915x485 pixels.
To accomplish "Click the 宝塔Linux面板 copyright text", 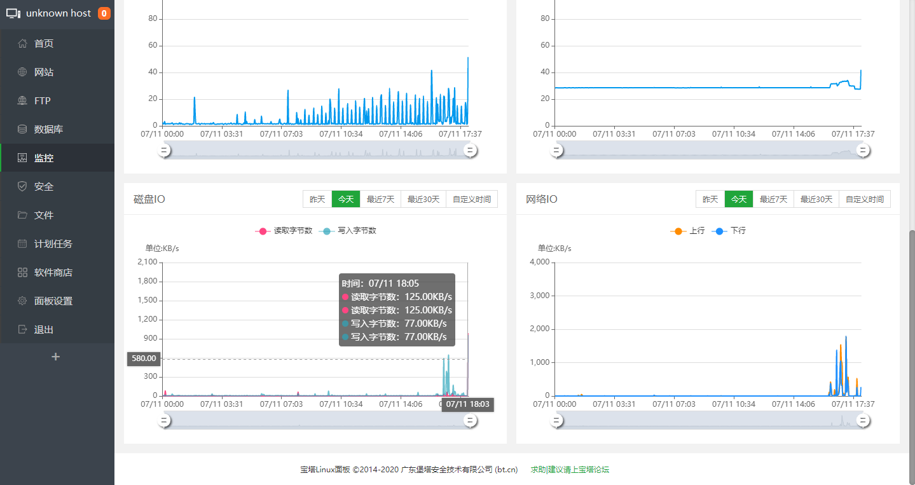I will point(409,470).
